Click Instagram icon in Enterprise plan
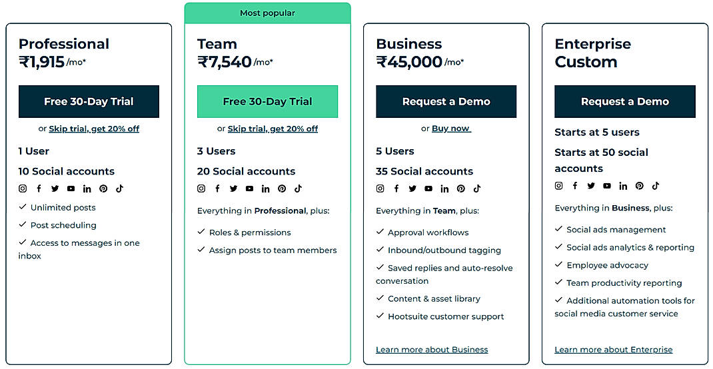713x369 pixels. coord(559,186)
